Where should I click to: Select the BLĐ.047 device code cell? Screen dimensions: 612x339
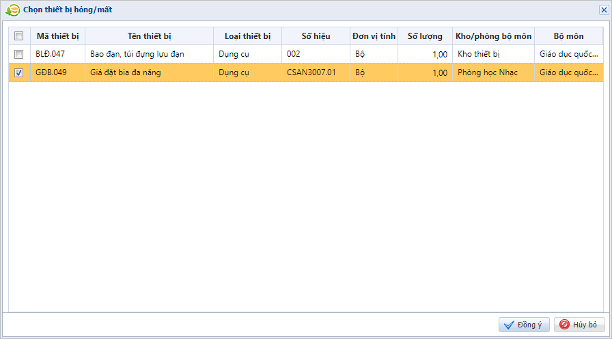[58, 54]
